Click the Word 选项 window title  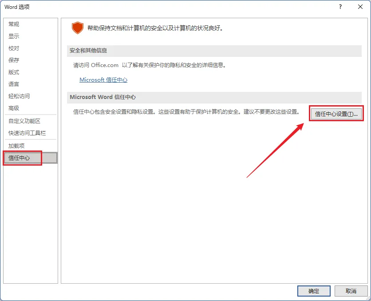(17, 7)
